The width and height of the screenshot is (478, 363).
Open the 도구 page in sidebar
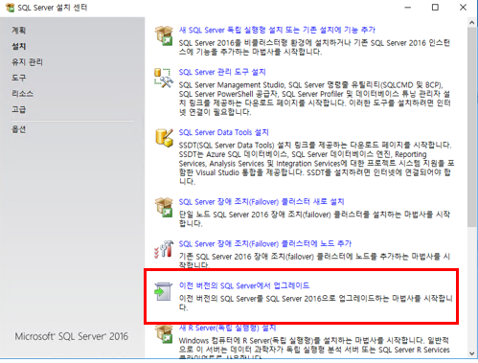18,78
